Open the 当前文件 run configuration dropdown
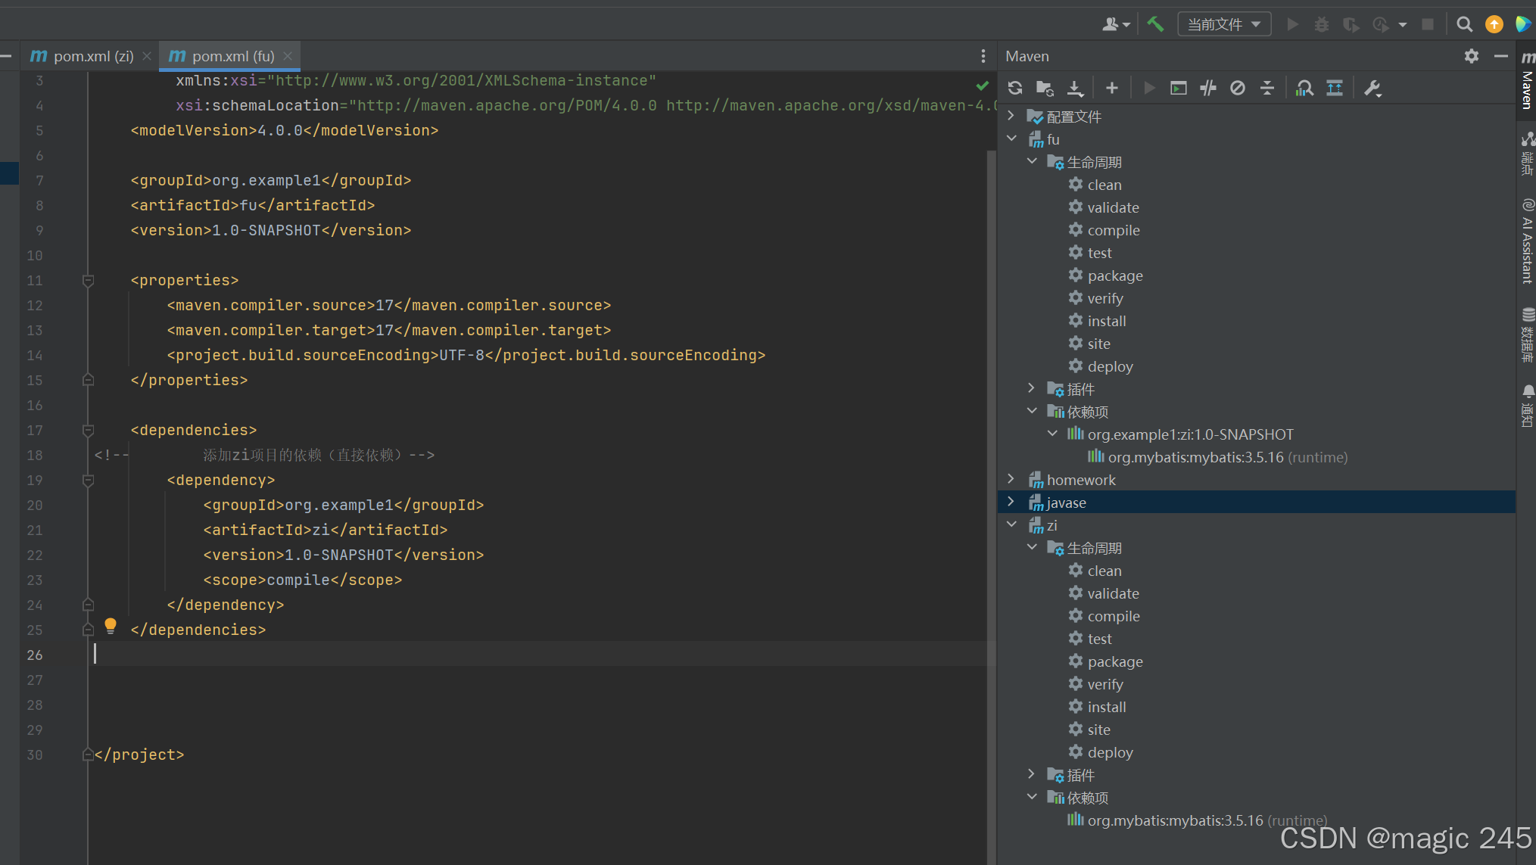This screenshot has width=1536, height=865. click(x=1223, y=24)
